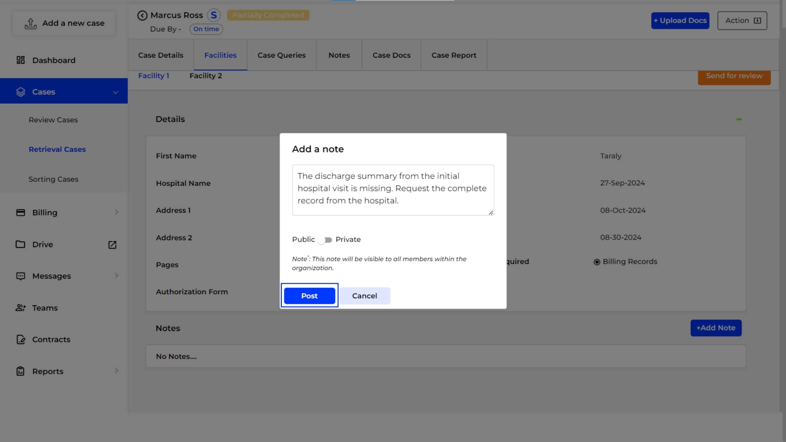Click the Marcus Ross case name
Screen dimensions: 786x442
[x=177, y=15]
